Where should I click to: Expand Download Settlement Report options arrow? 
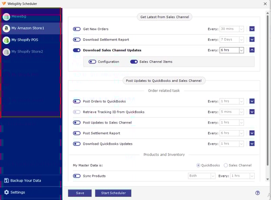(252, 40)
